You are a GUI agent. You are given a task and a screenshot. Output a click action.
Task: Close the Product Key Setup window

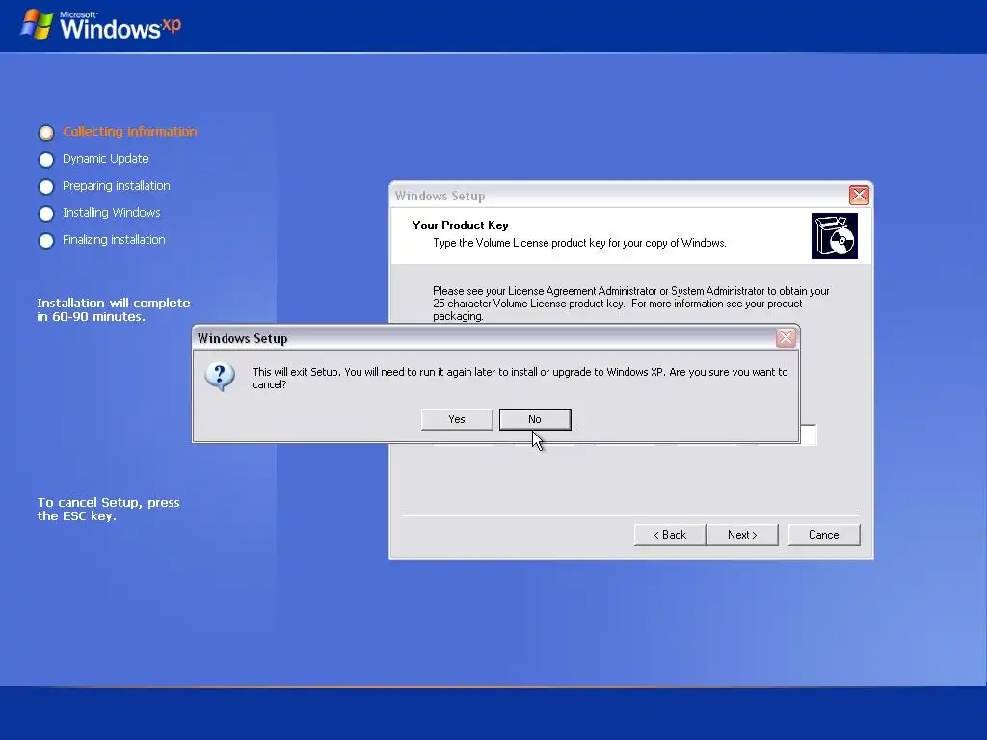point(859,195)
